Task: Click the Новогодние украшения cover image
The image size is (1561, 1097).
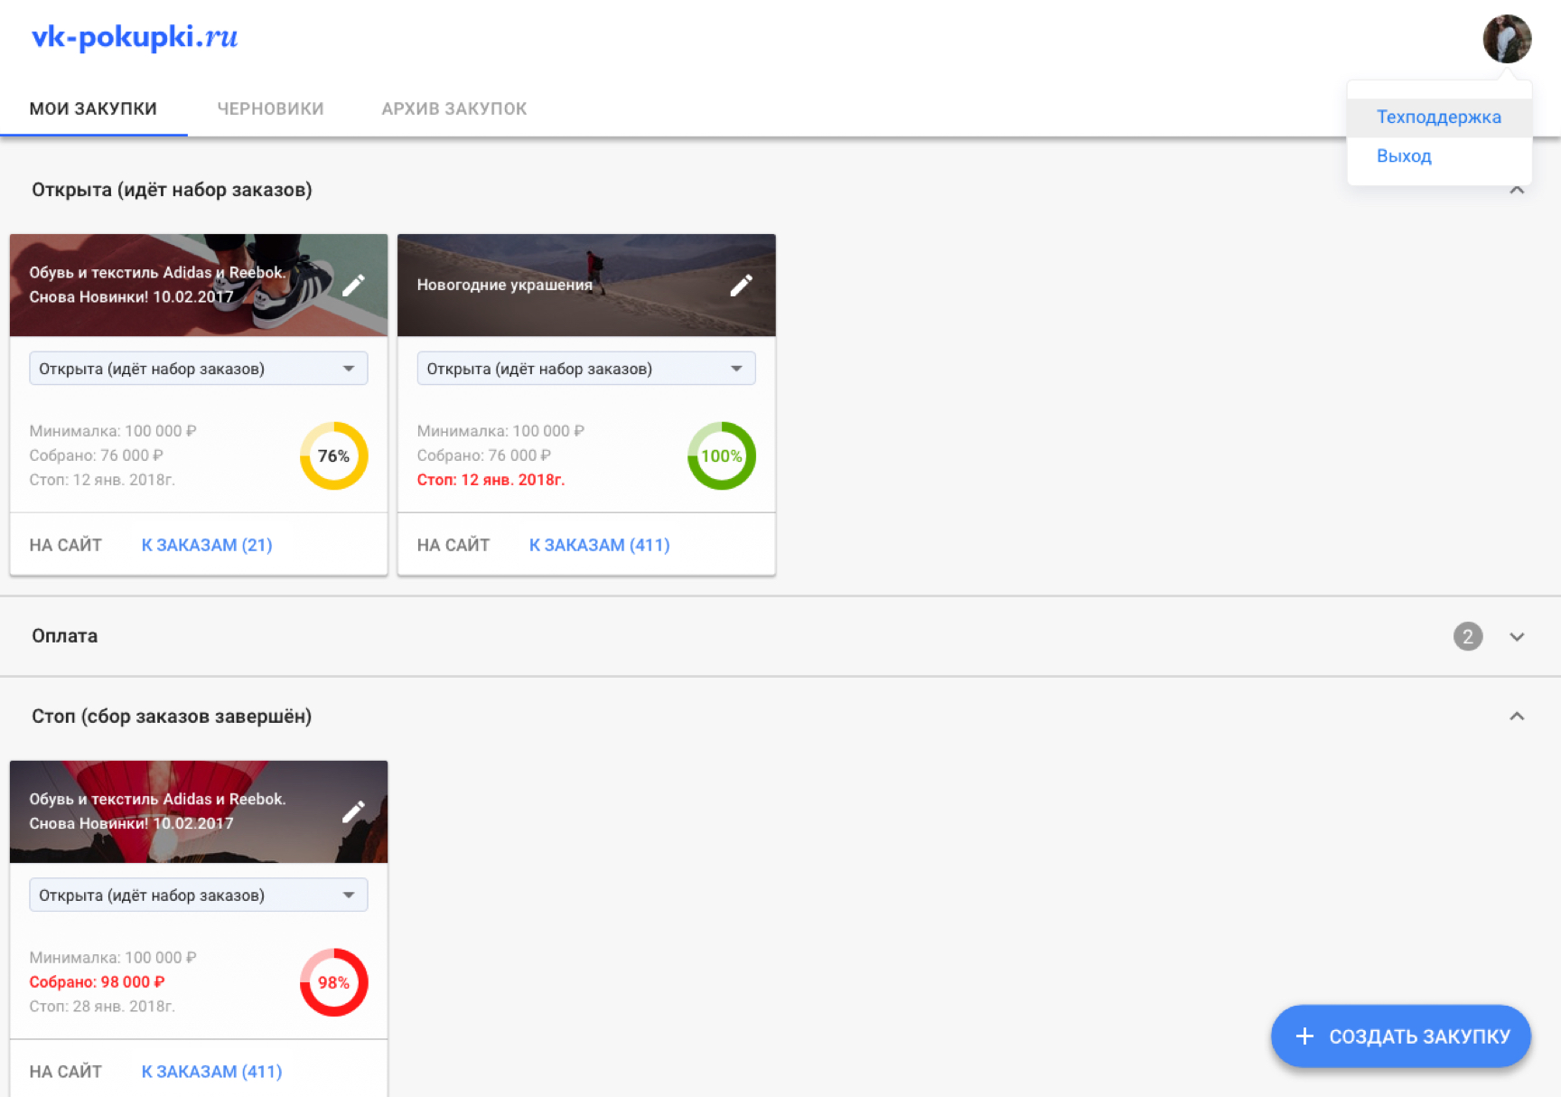Action: tap(586, 286)
